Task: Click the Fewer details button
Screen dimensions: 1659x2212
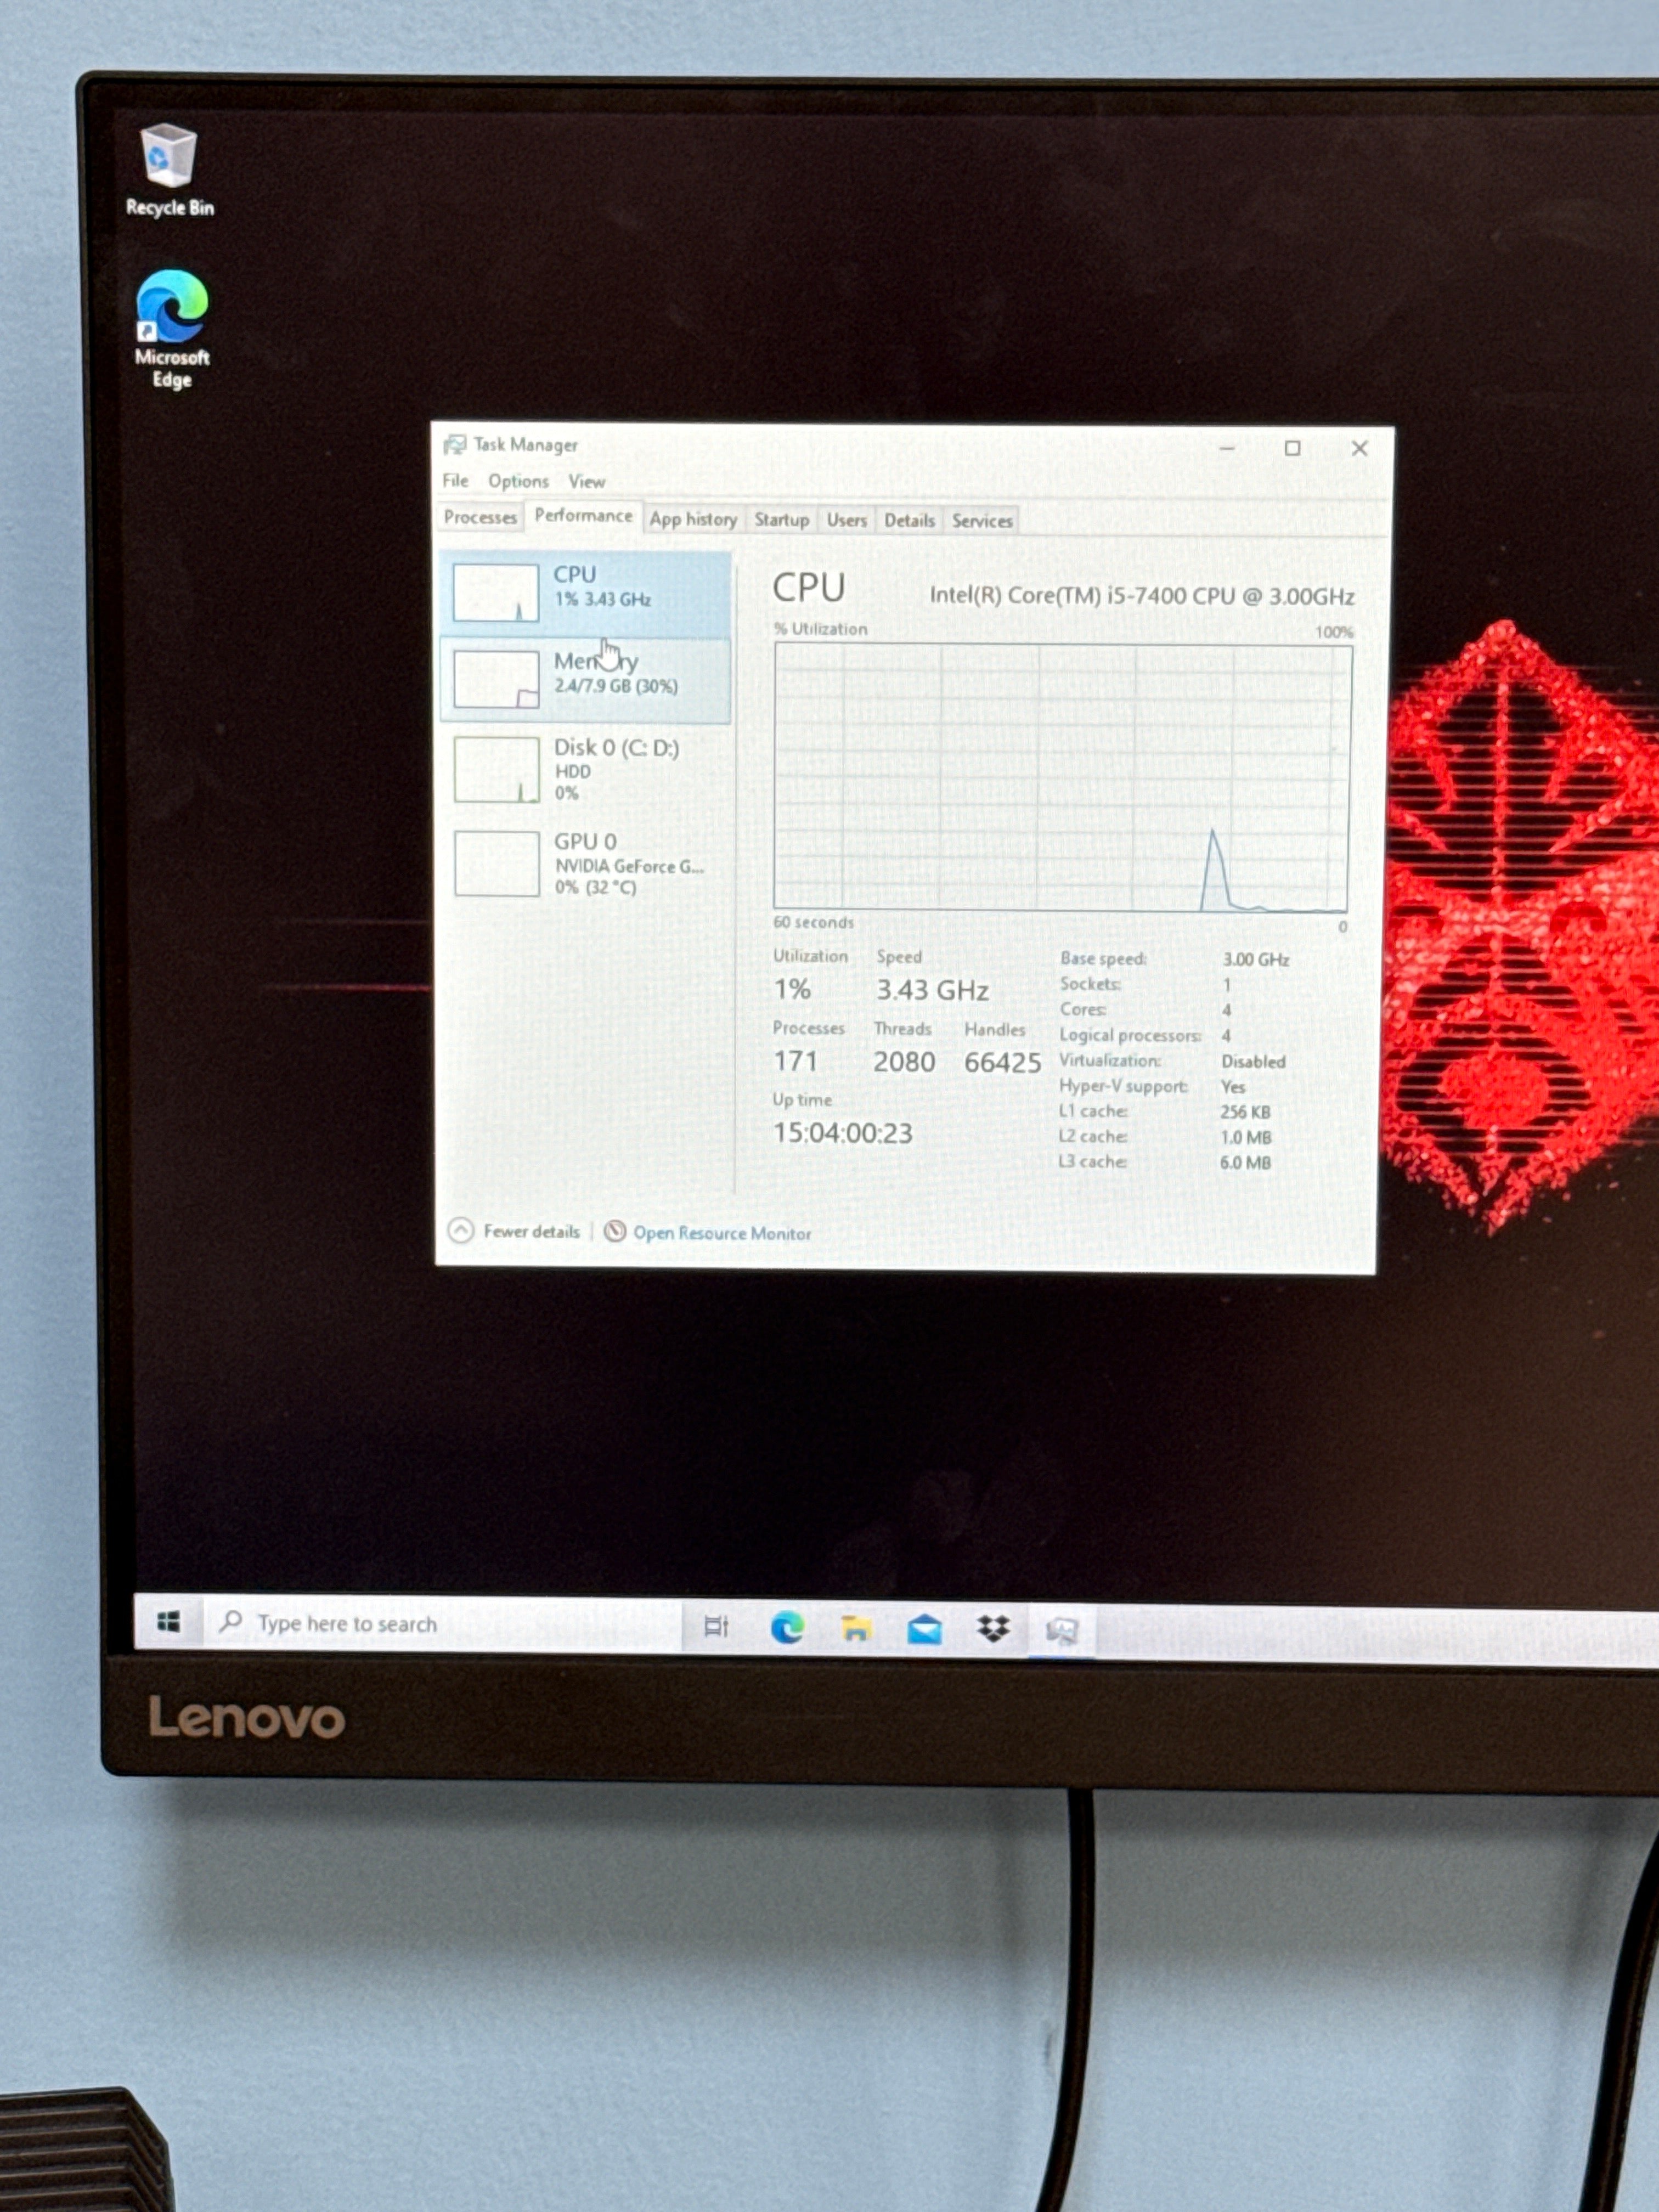Action: pos(515,1231)
